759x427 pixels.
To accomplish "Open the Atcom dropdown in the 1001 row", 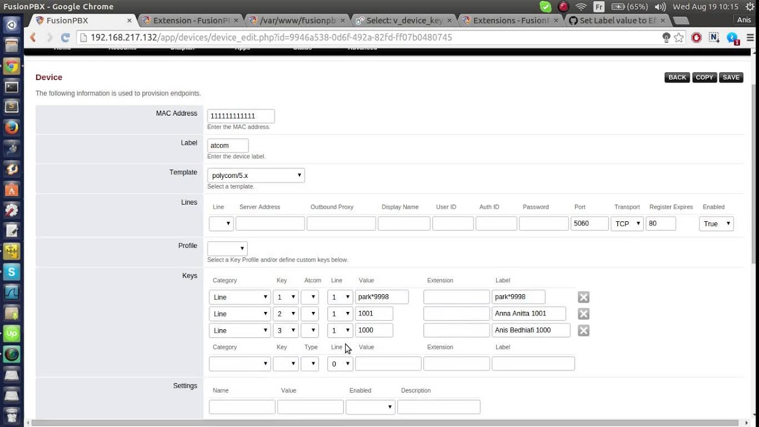I will [x=310, y=314].
